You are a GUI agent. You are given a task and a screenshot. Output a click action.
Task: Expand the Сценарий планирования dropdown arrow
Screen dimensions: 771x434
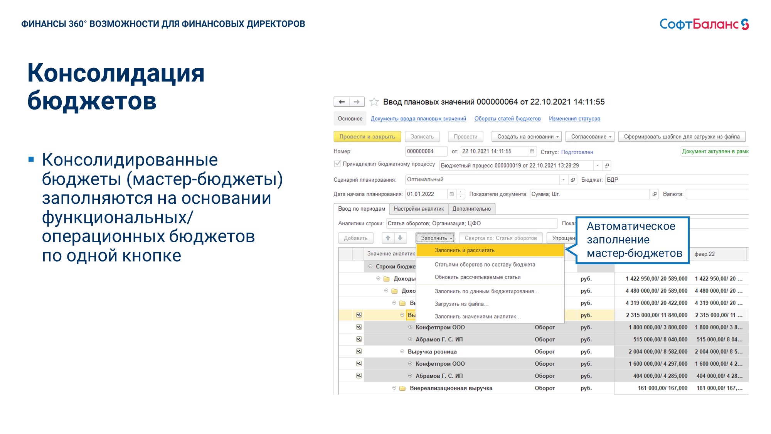click(x=564, y=180)
